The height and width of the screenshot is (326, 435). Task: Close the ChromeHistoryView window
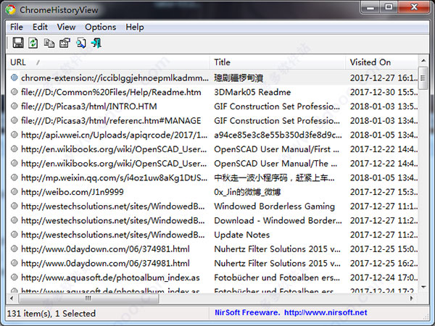point(414,7)
